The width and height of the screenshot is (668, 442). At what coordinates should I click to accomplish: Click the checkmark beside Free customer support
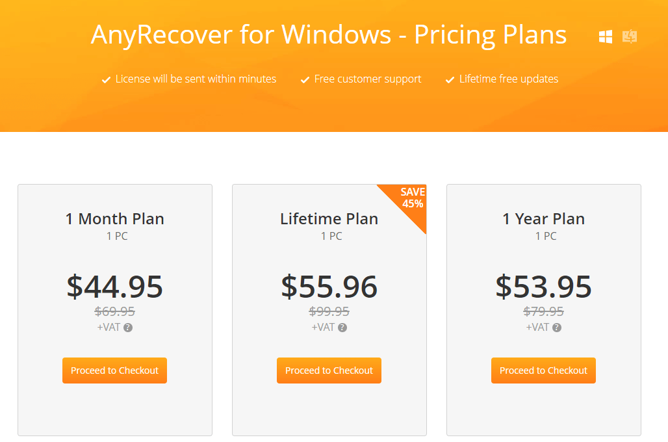pyautogui.click(x=305, y=79)
